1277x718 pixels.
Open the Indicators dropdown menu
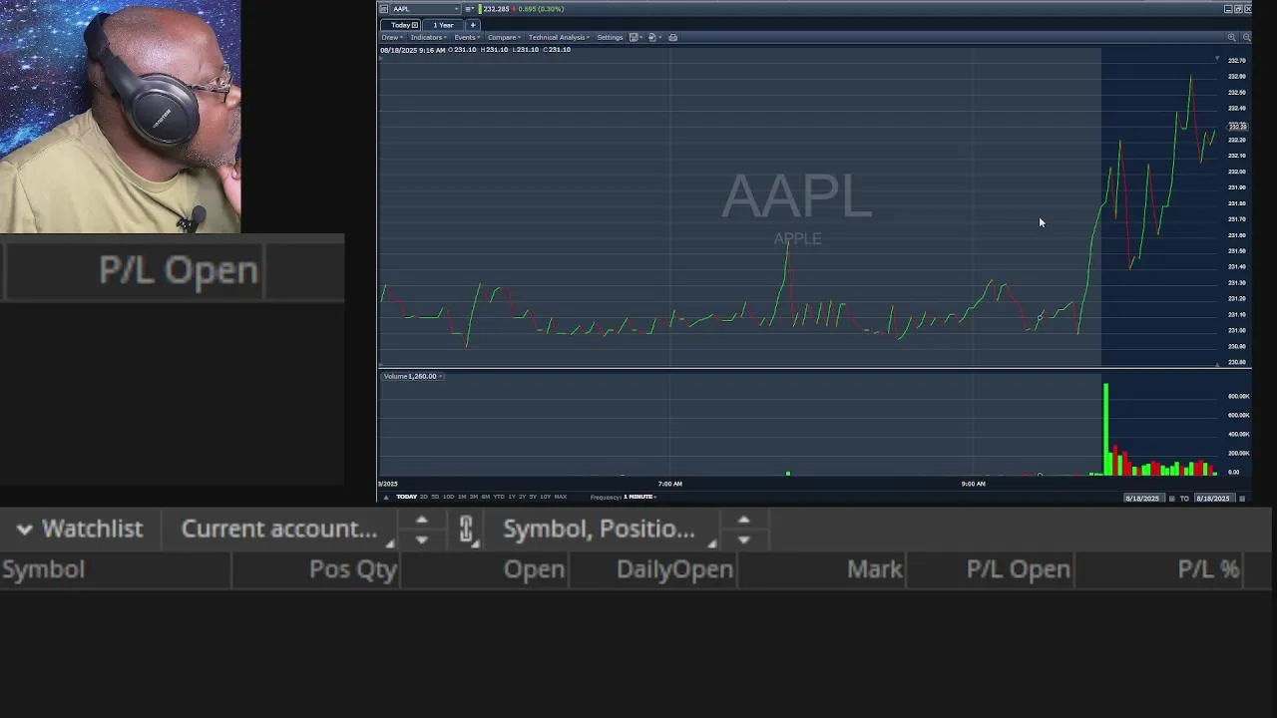click(429, 38)
